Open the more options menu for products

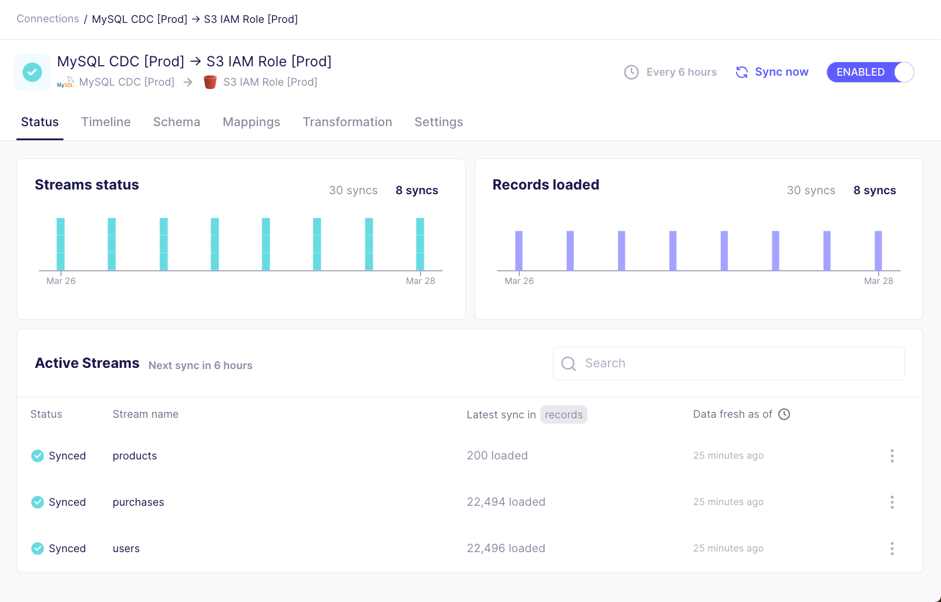[x=892, y=456]
